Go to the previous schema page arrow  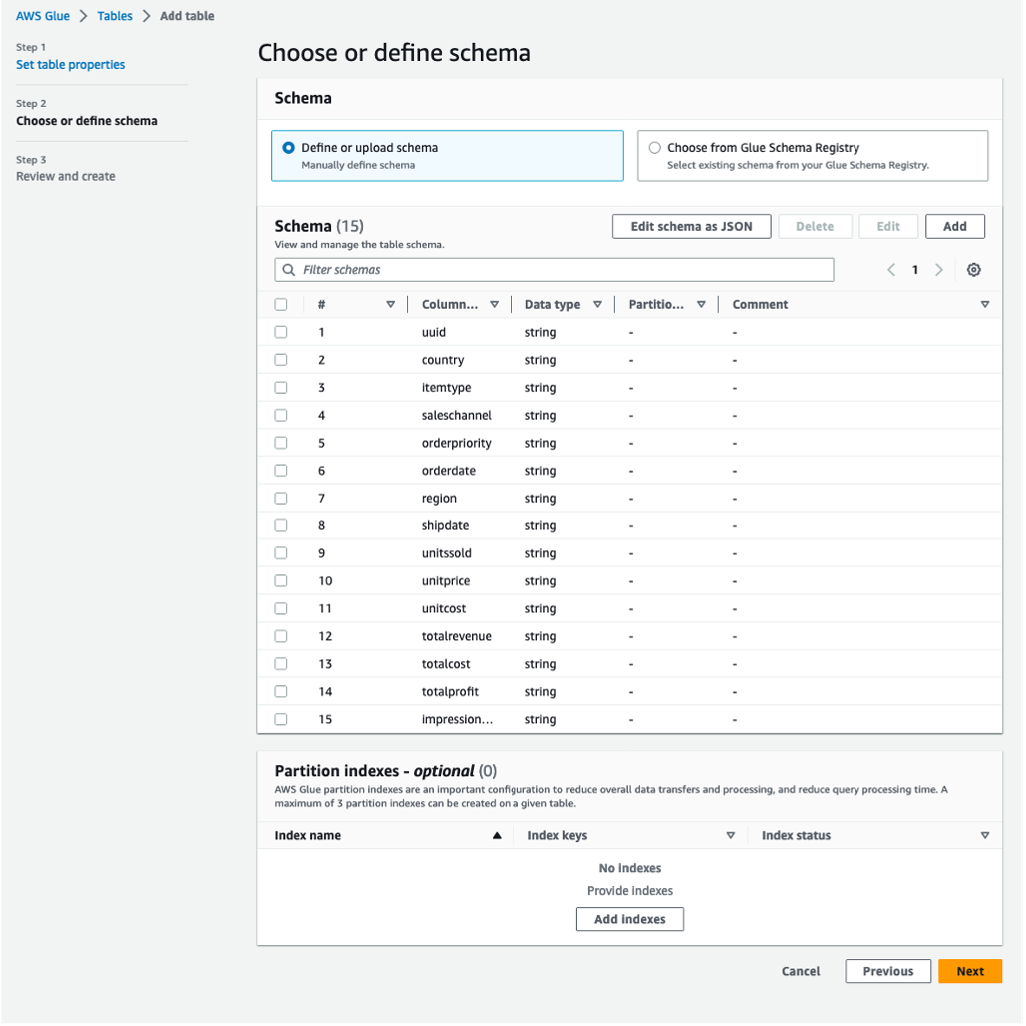coord(891,270)
